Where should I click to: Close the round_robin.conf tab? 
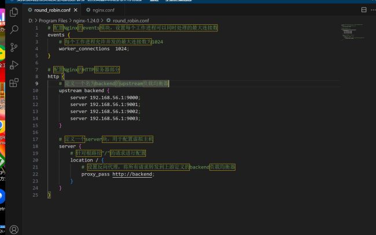click(x=76, y=10)
